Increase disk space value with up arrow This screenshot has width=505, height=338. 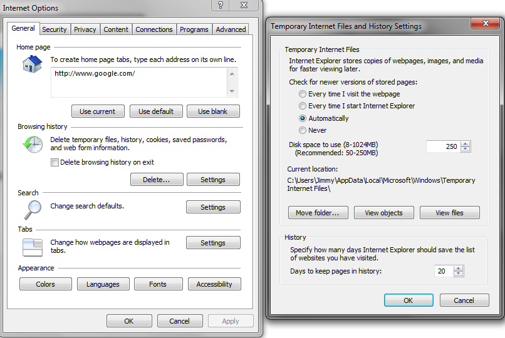pyautogui.click(x=466, y=144)
